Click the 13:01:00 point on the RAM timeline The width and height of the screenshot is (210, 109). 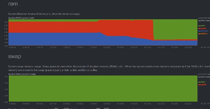147,48
